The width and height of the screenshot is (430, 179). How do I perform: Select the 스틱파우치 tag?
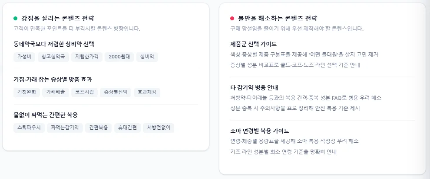pyautogui.click(x=29, y=128)
